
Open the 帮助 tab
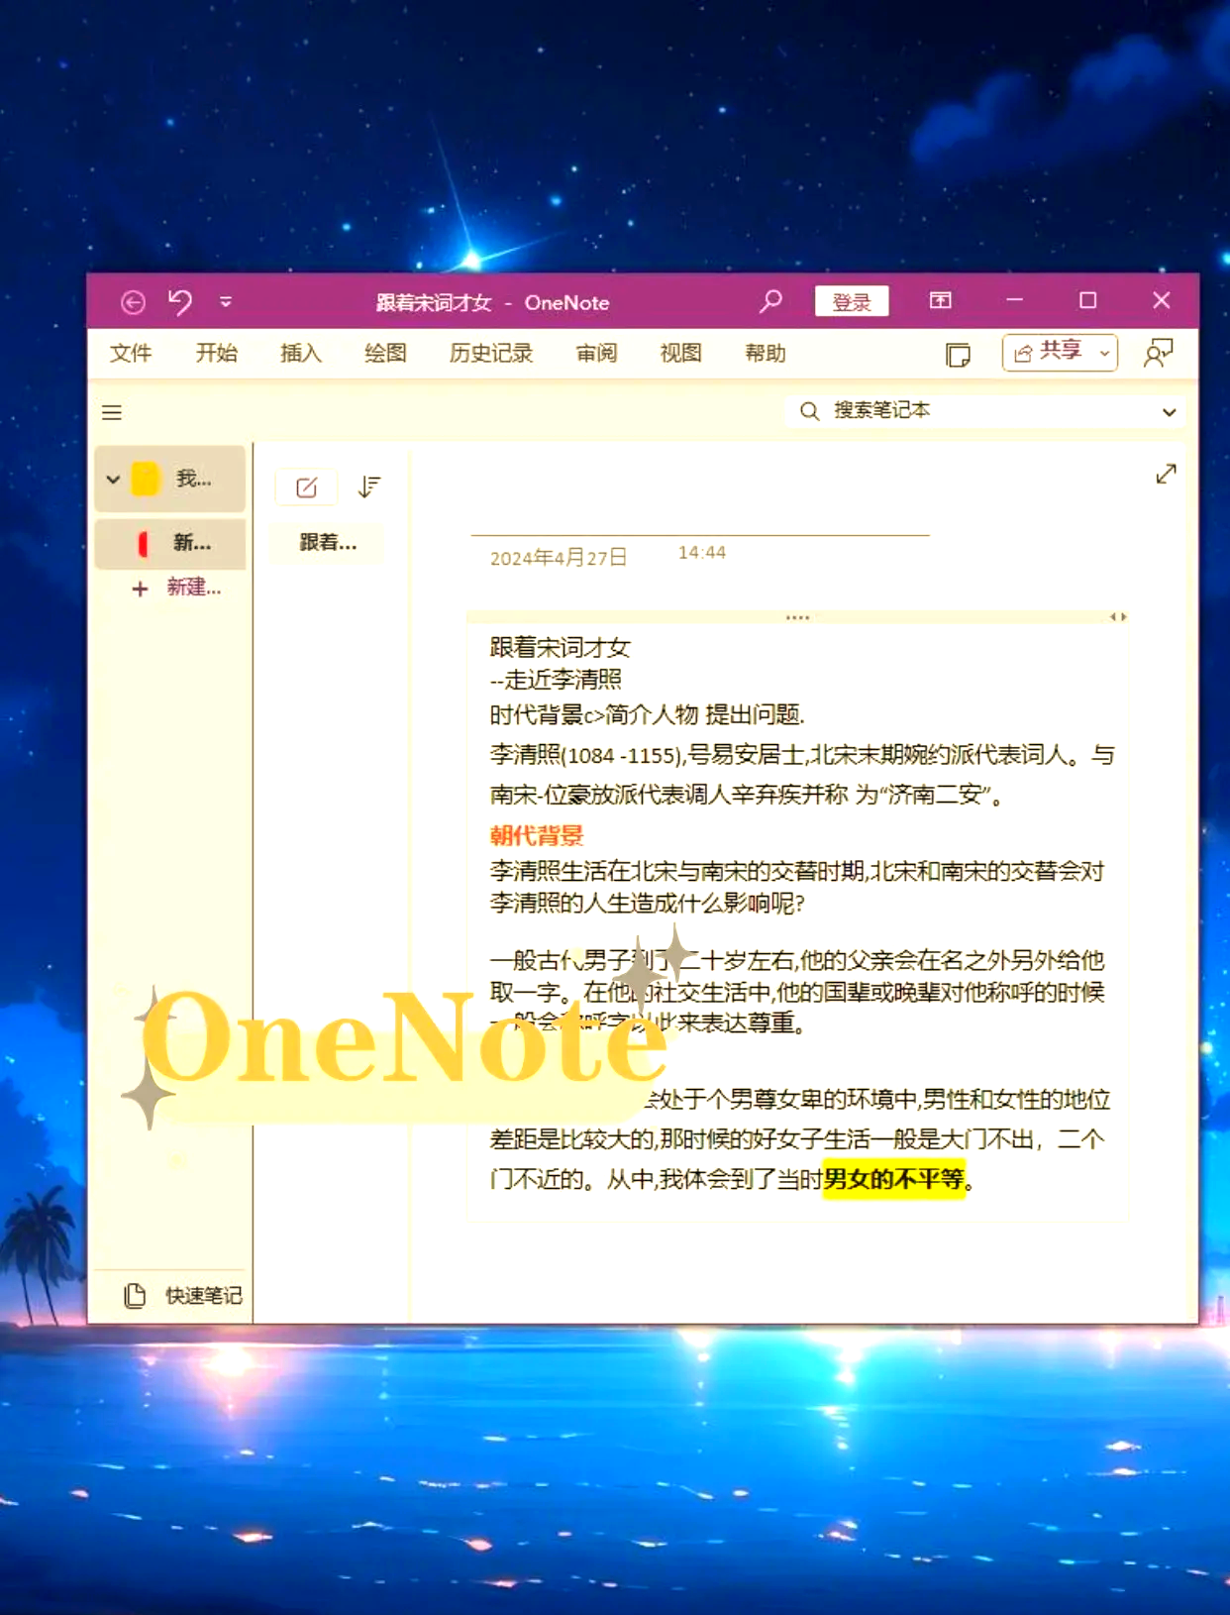coord(766,354)
